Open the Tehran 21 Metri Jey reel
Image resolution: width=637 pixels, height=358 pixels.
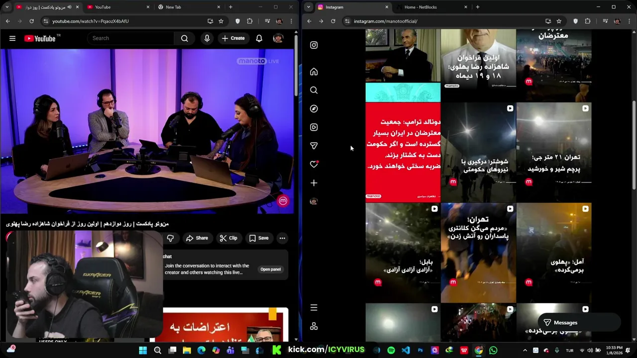tap(554, 152)
